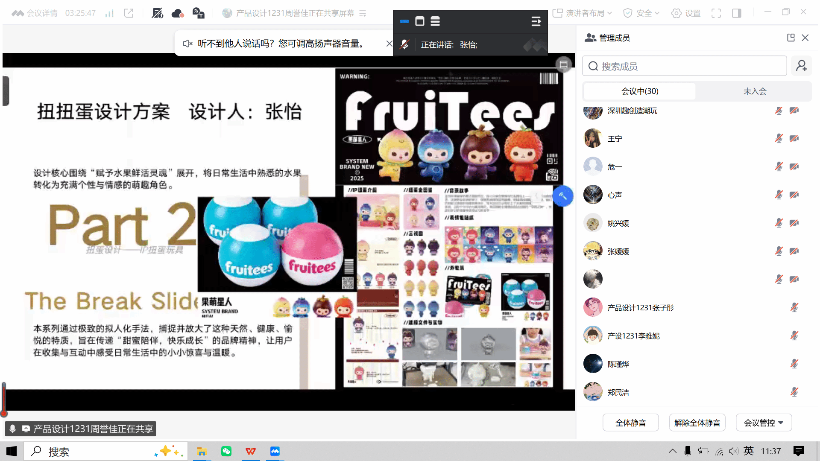Toggle microphone mute for 王宁
Viewport: 820px width, 461px height.
(779, 138)
